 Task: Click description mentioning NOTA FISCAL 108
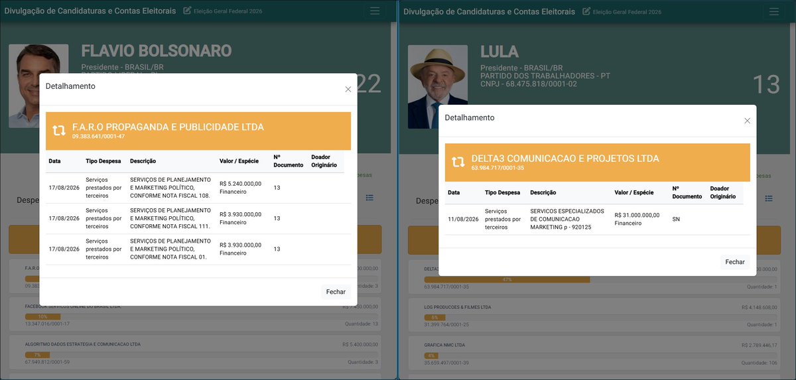coord(170,188)
